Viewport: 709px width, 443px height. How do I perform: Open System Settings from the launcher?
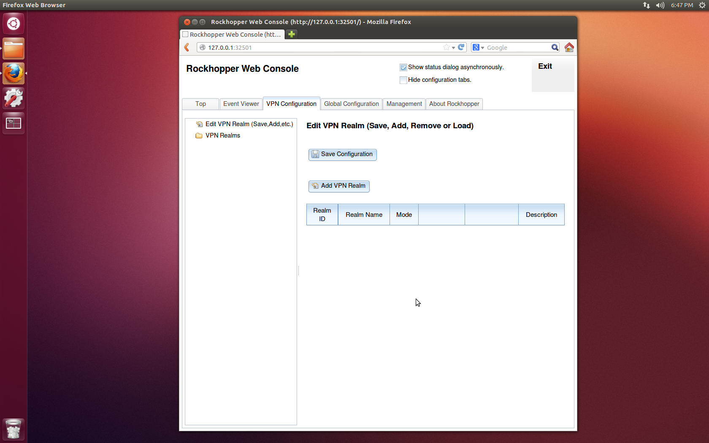14,98
